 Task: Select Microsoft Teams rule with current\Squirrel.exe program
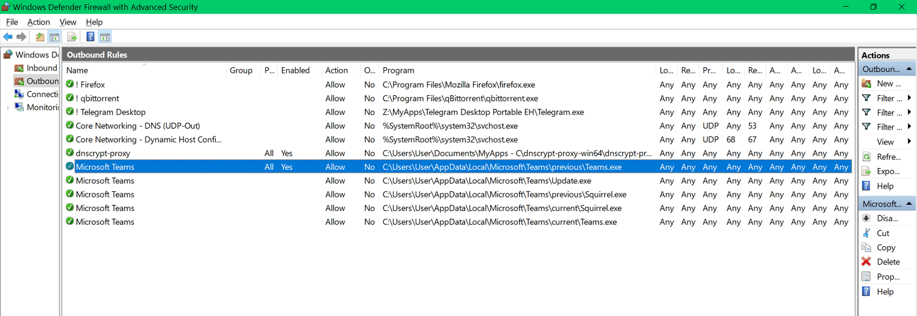click(x=457, y=208)
